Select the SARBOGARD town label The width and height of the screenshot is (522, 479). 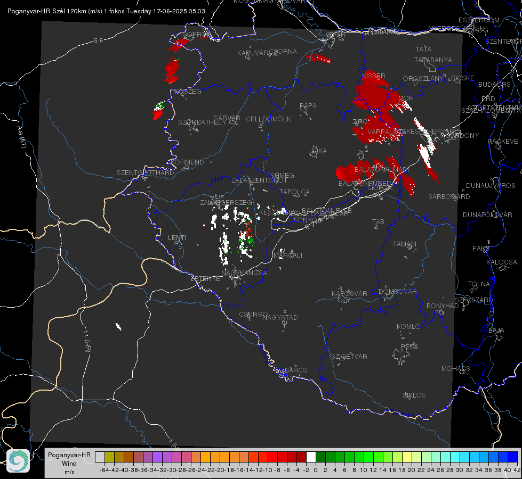449,197
